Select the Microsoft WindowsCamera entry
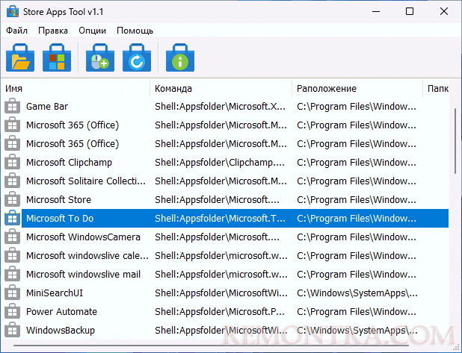The image size is (462, 353). pyautogui.click(x=83, y=237)
